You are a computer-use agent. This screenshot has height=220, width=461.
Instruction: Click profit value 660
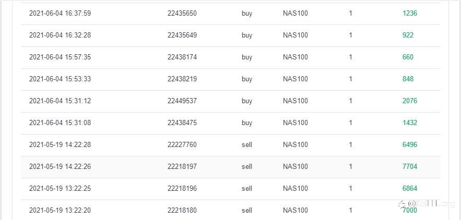(408, 57)
